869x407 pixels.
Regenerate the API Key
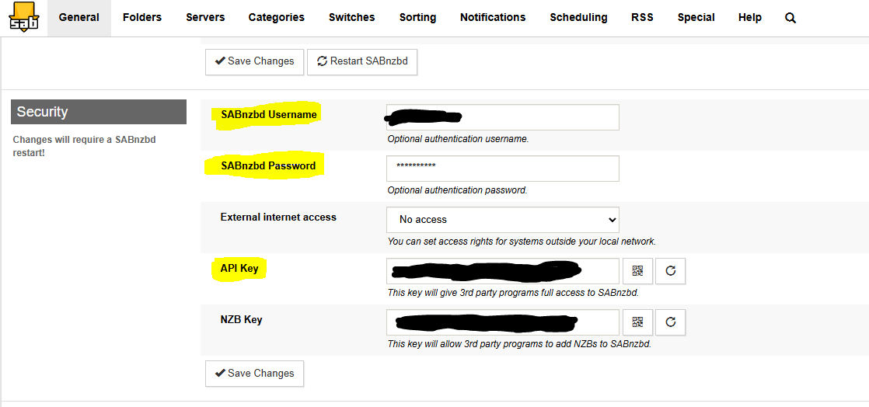[671, 271]
